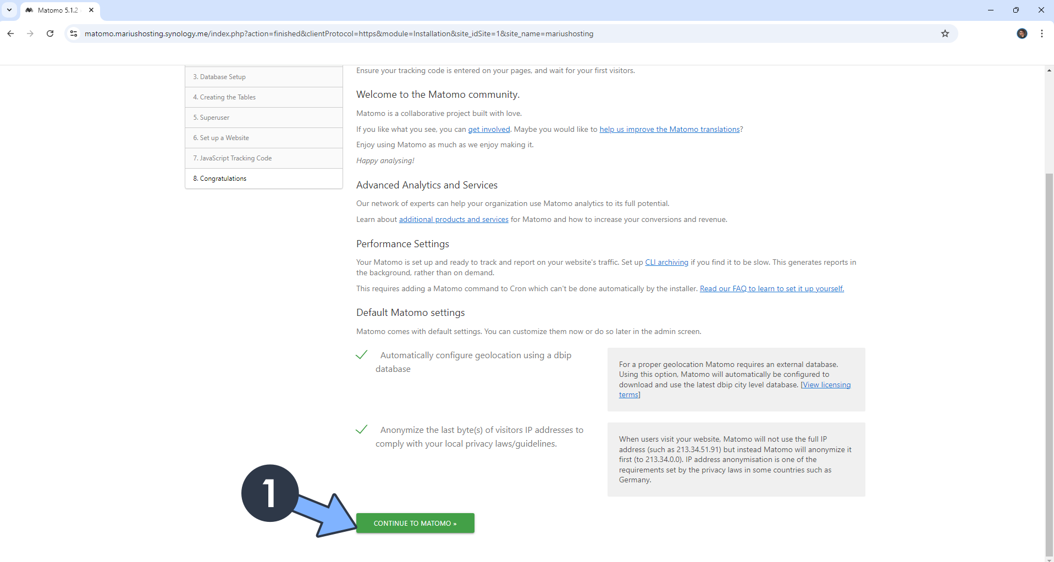This screenshot has width=1054, height=562.
Task: Reload the Matomo page
Action: click(50, 34)
